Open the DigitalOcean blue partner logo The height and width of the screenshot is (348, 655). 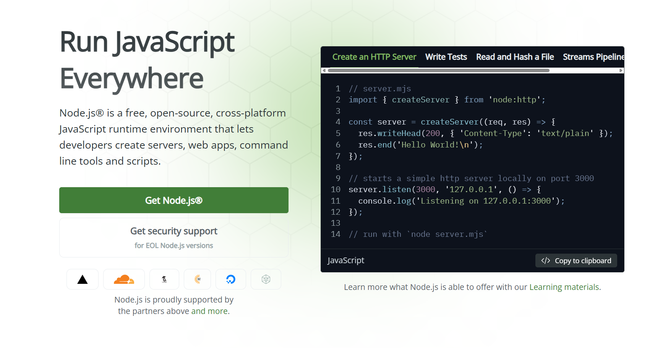click(x=231, y=279)
